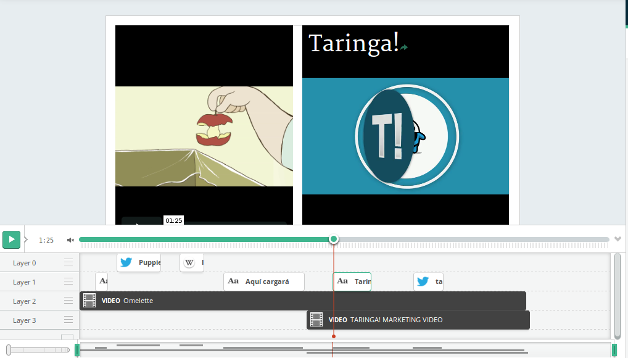
Task: Click the Taringa! title text in preview
Action: click(x=354, y=43)
